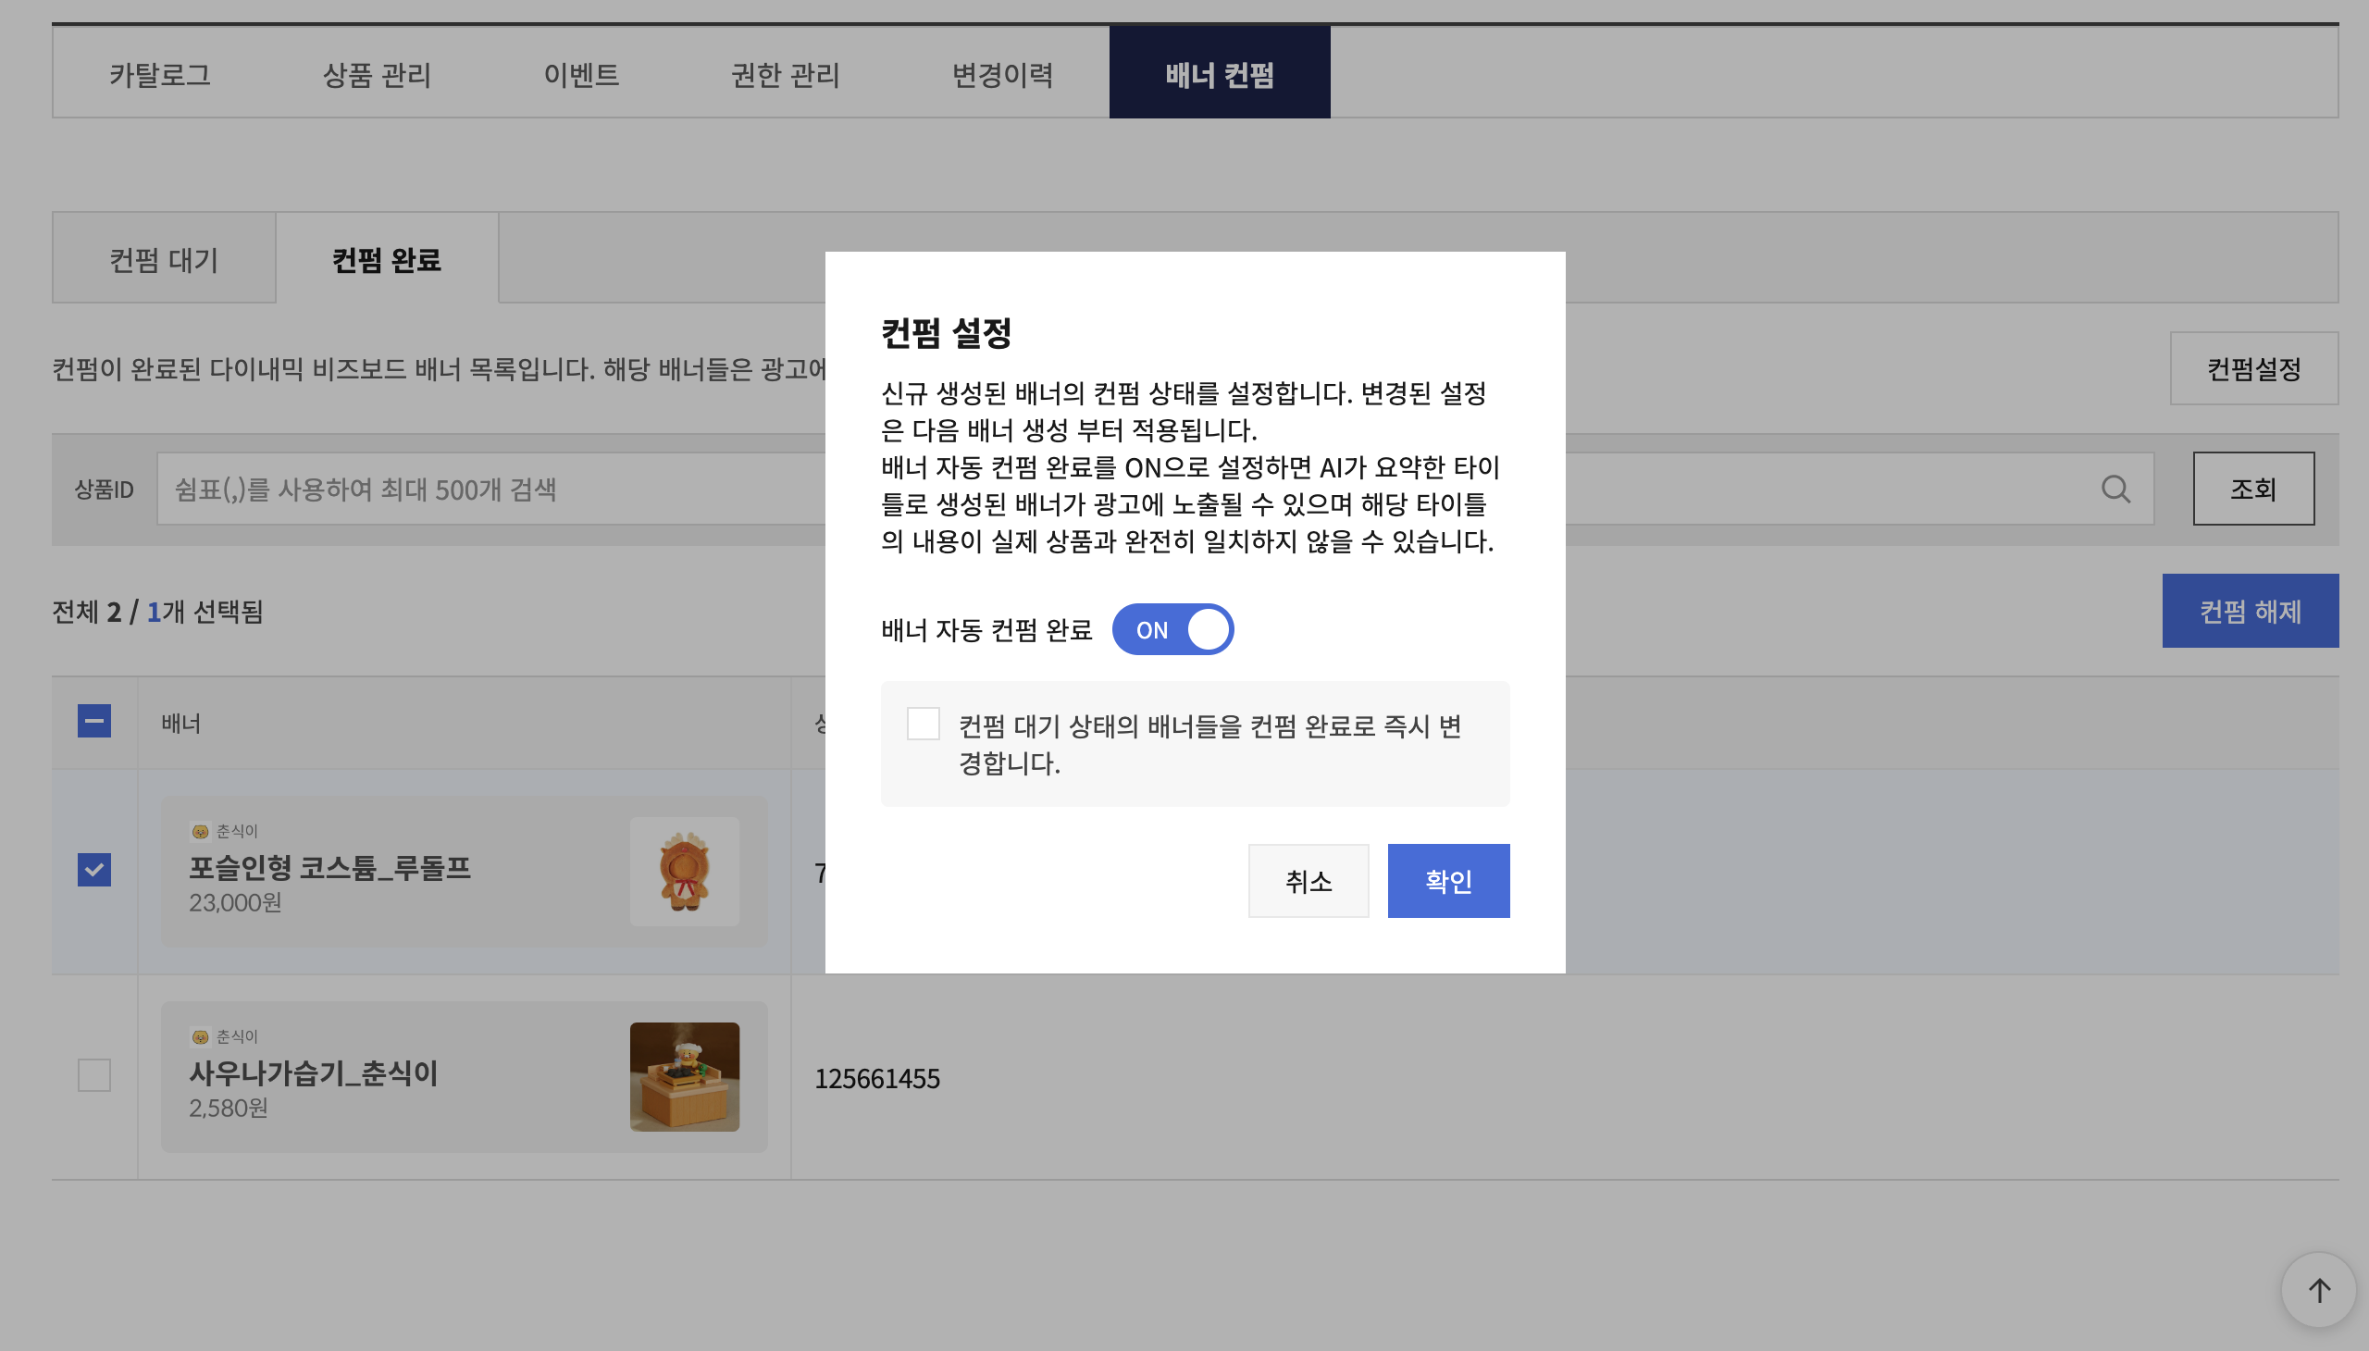Toggle the 배너 자동 컨펌 완료 switch

click(x=1172, y=629)
